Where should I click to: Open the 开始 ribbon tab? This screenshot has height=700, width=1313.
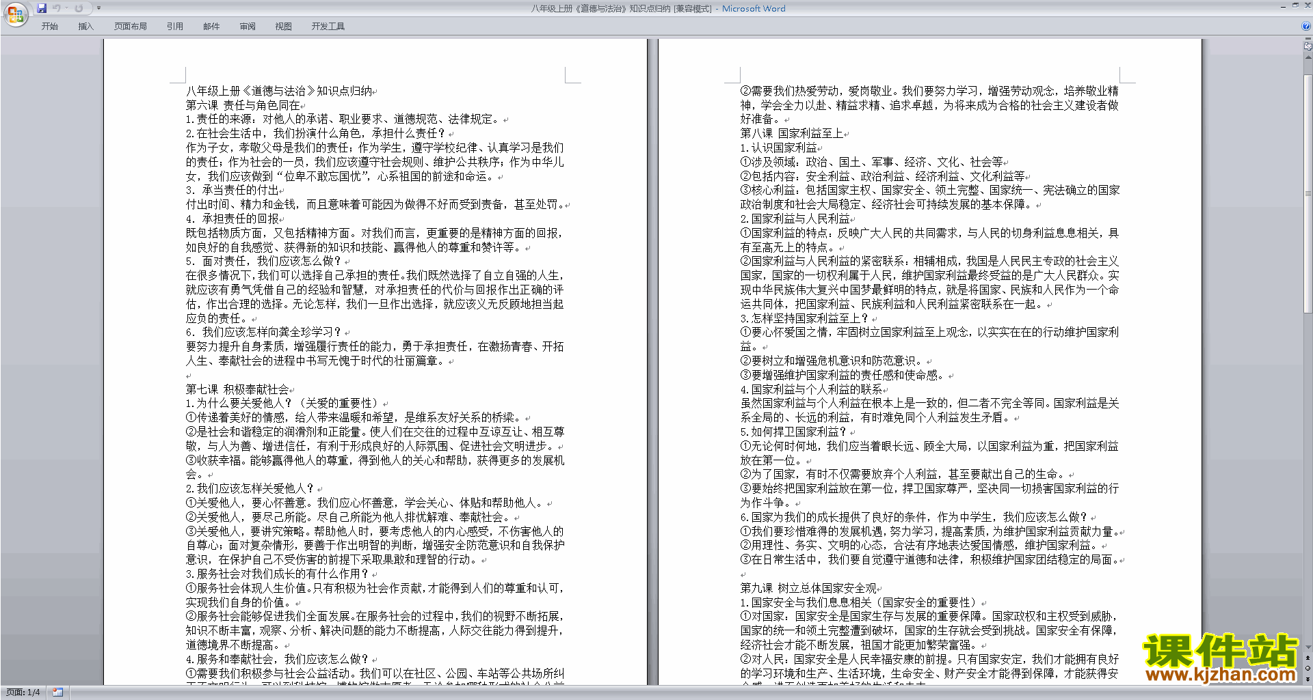pos(49,27)
